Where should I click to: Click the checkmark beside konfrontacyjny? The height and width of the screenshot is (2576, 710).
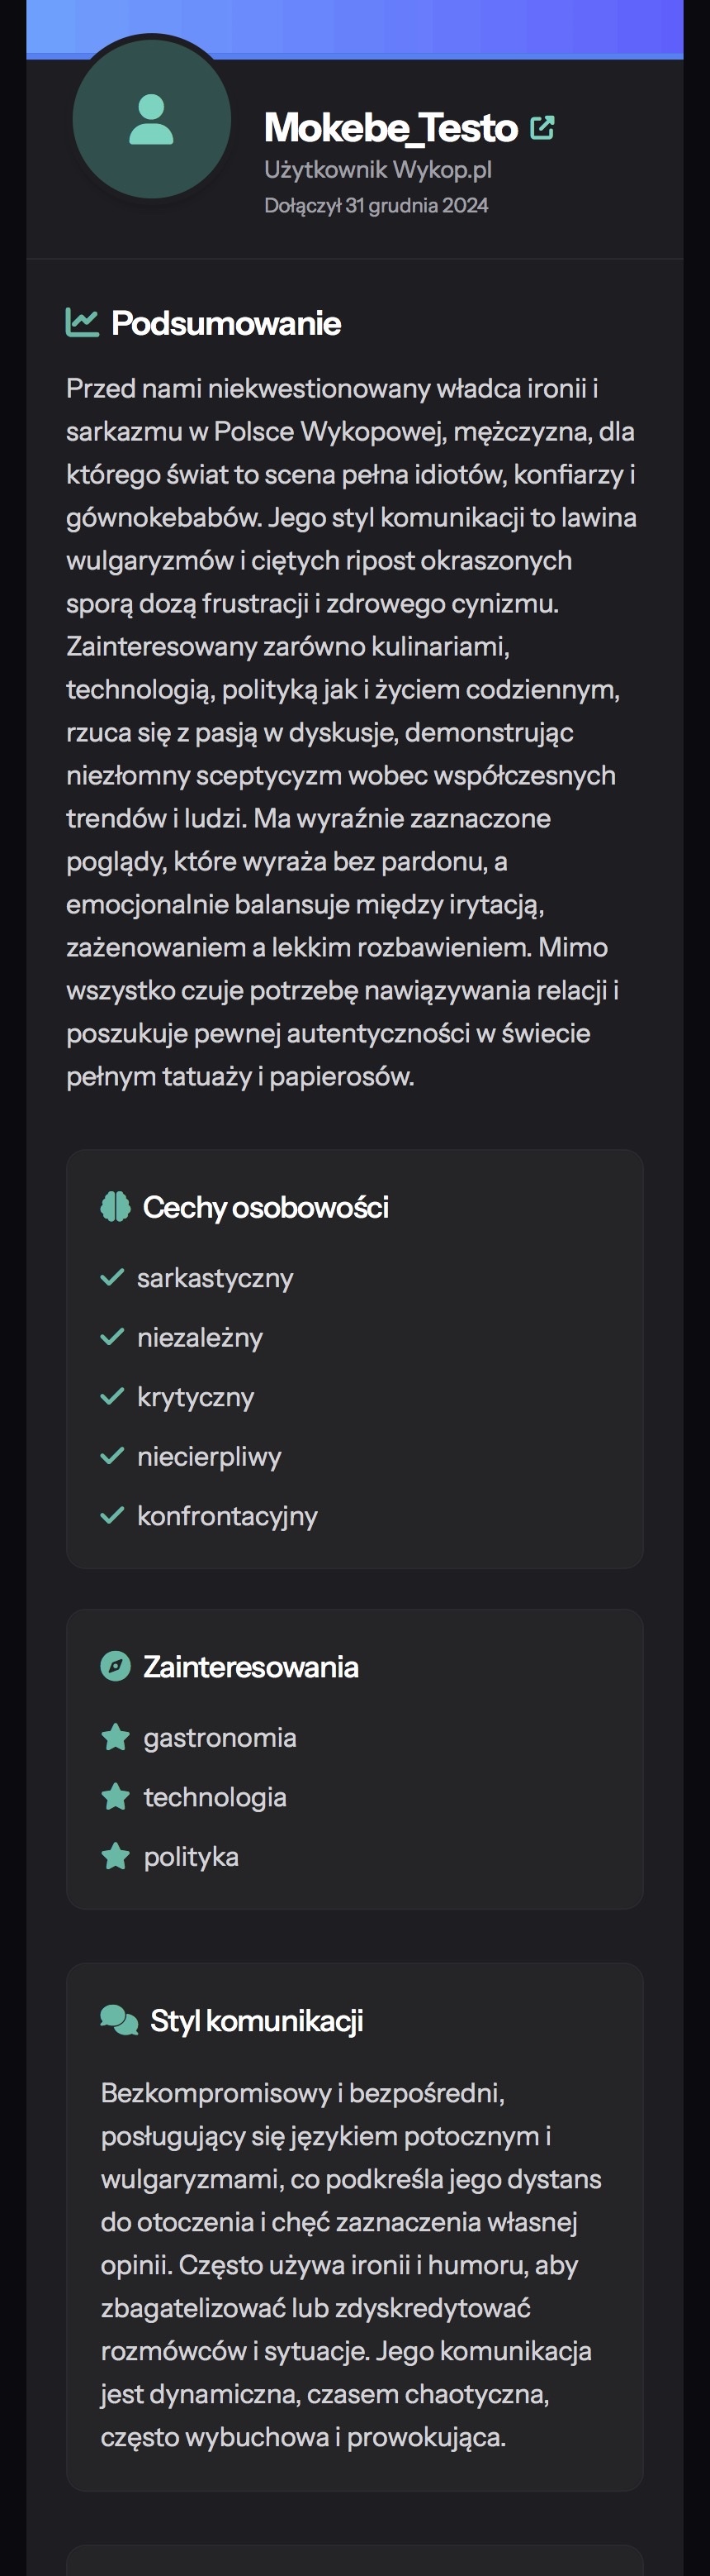(x=113, y=1516)
